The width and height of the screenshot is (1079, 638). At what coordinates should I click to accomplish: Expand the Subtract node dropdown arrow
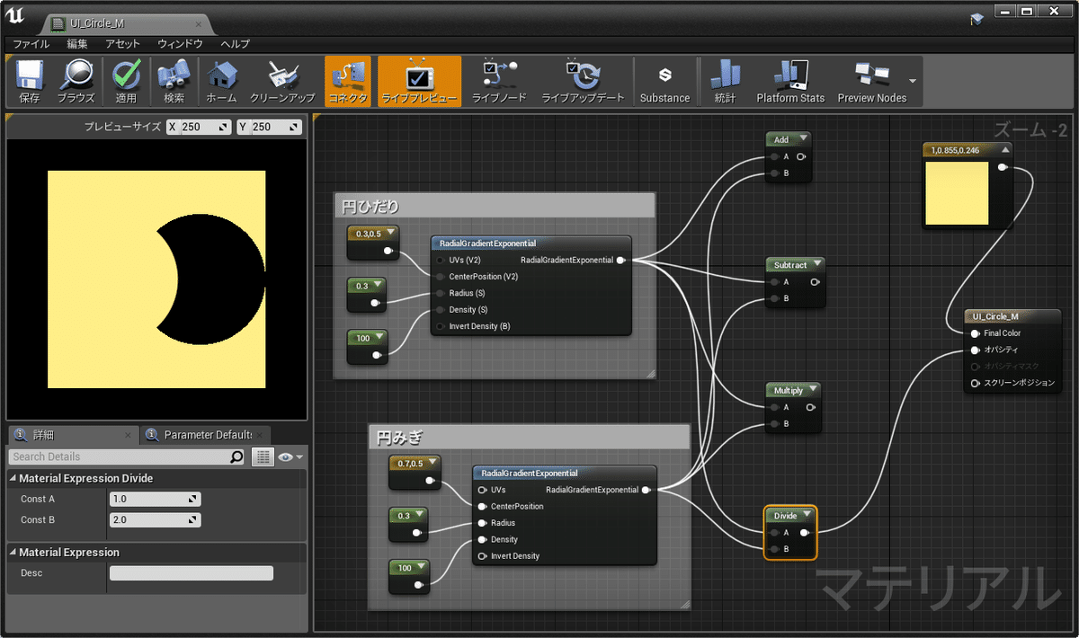click(x=816, y=265)
